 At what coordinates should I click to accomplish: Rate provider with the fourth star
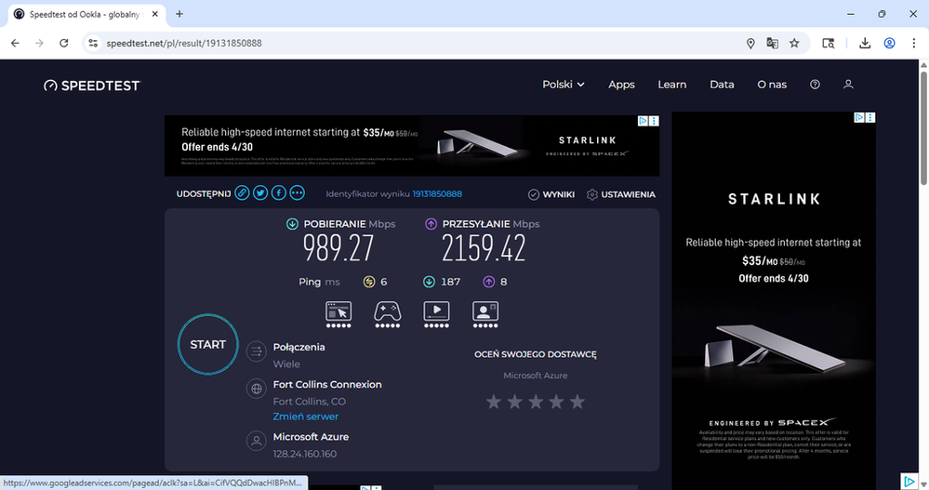click(556, 403)
